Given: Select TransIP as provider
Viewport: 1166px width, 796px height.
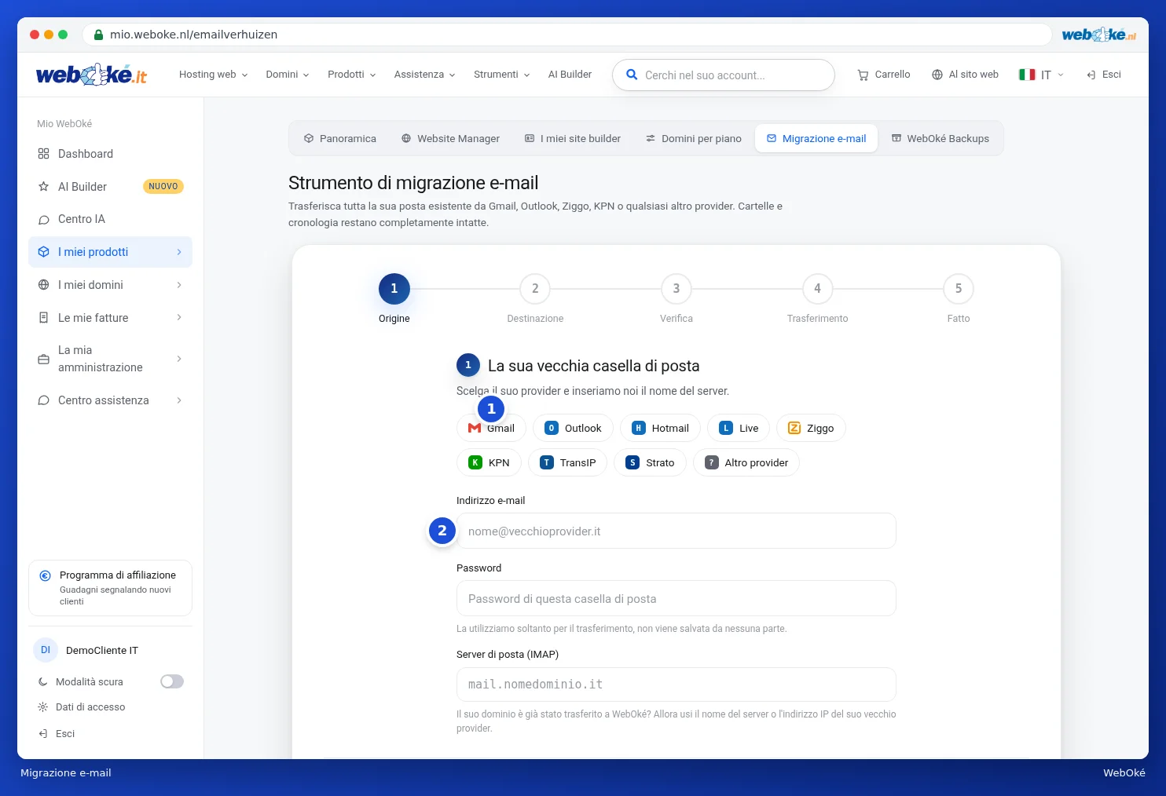Looking at the screenshot, I should click(568, 462).
